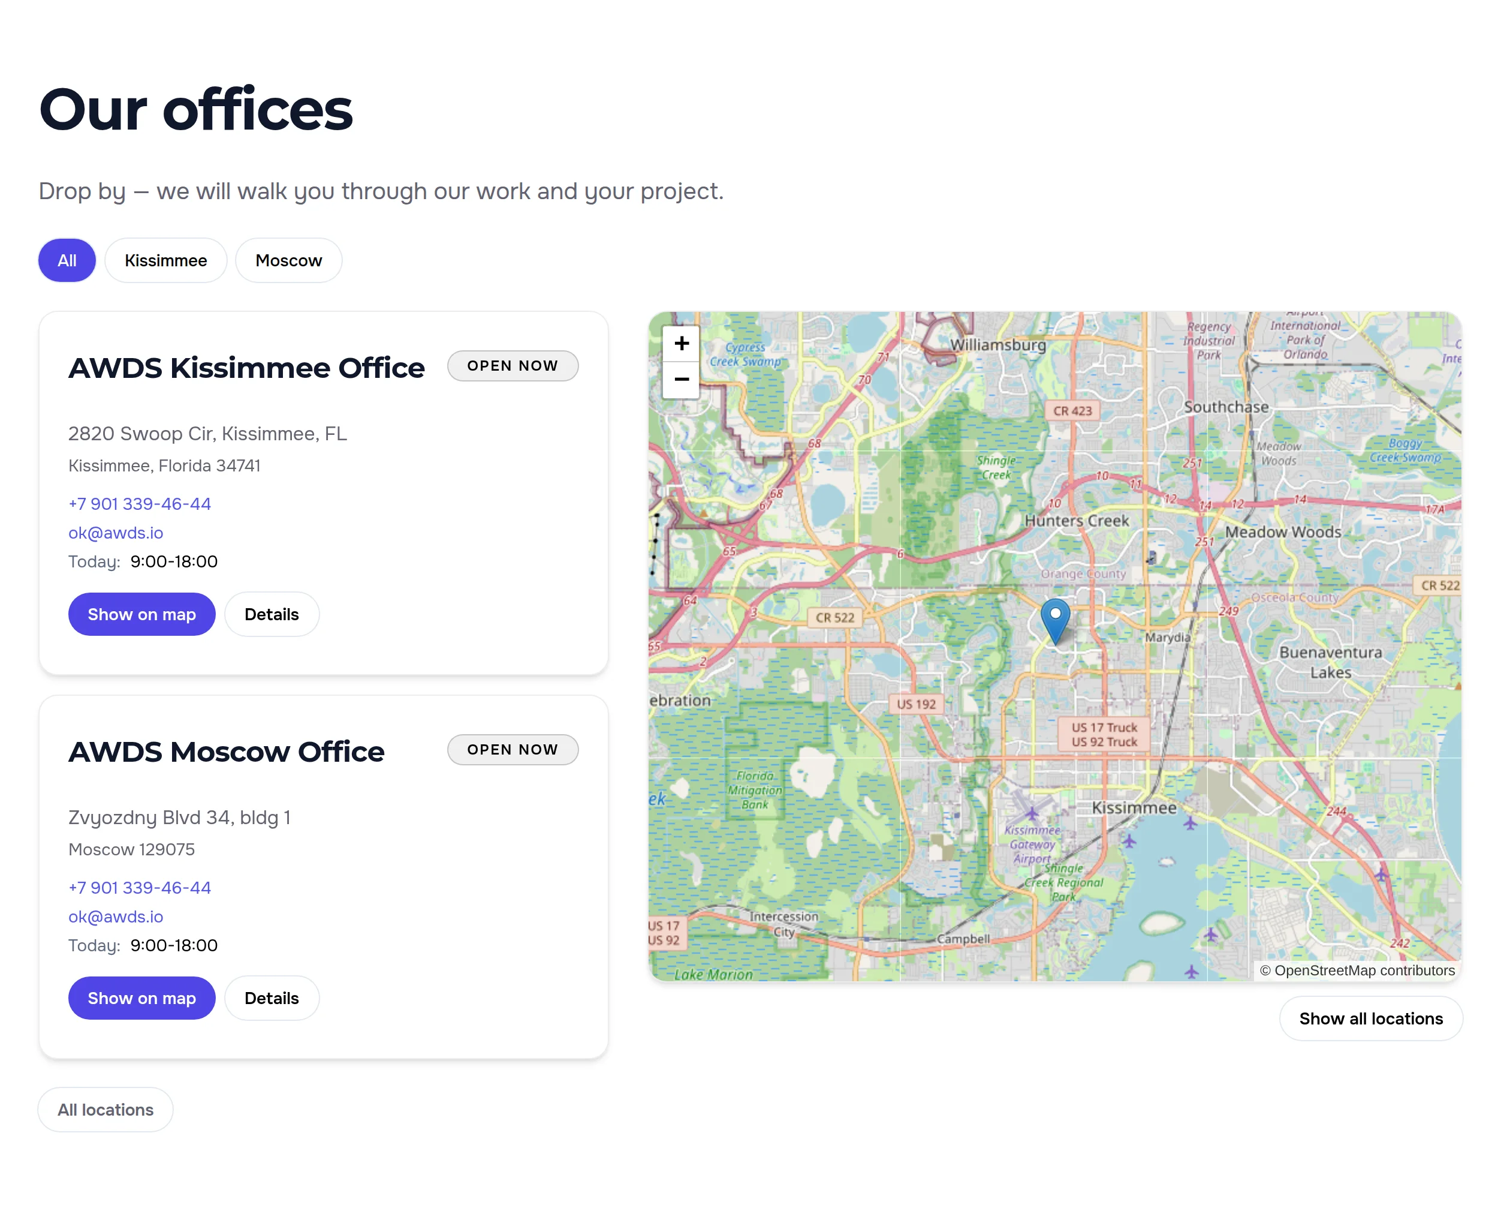
Task: Click OPEN NOW badge for Kissimmee Office
Action: 513,366
